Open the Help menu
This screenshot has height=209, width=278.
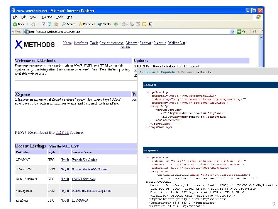pyautogui.click(x=69, y=17)
